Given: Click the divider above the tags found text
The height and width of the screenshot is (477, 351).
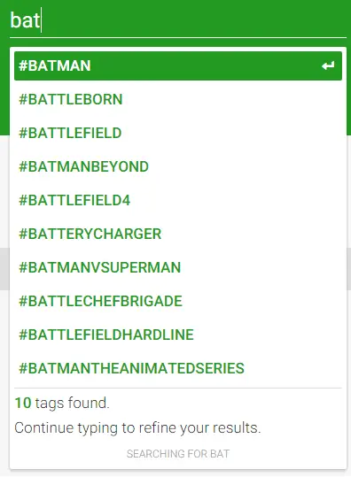Looking at the screenshot, I should (178, 389).
